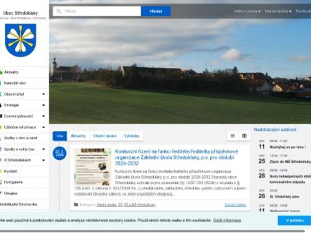Expand the Spolky a volný čas arrow
Screen dimensions: 311x233
coord(44,149)
